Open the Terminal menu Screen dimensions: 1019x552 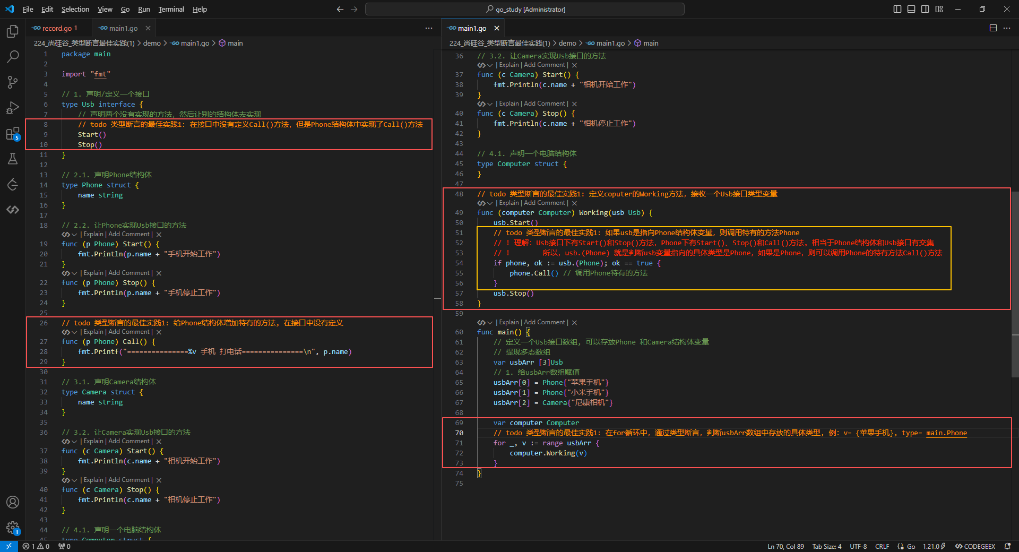tap(171, 9)
